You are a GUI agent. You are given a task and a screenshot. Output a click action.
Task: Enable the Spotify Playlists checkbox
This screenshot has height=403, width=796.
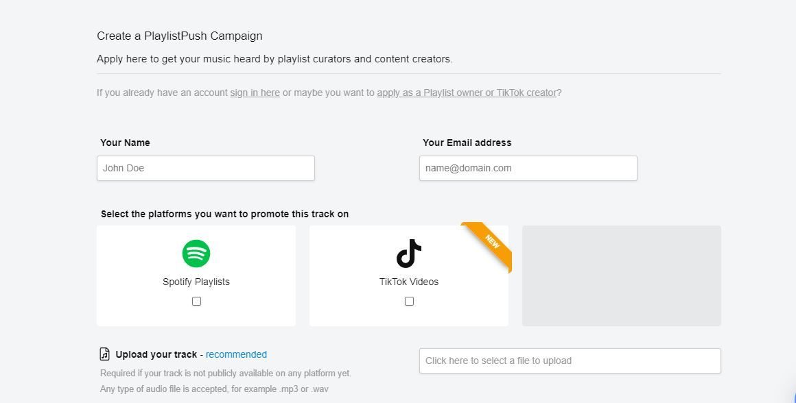click(x=196, y=301)
